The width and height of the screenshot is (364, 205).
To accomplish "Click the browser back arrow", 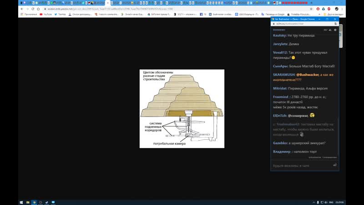I will click(x=22, y=9).
